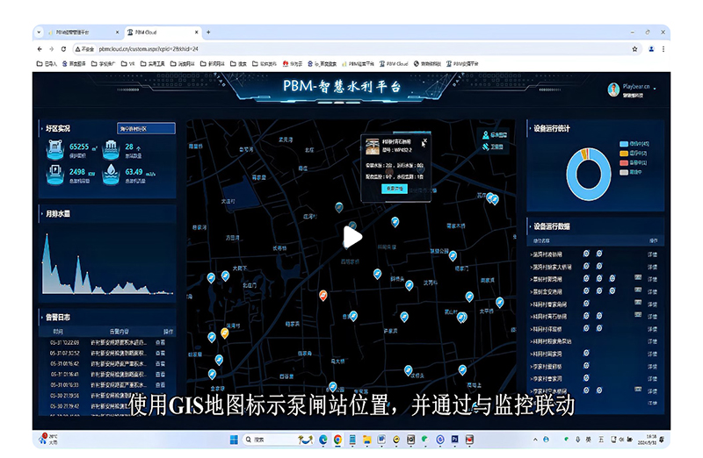Viewport: 703px width, 458px height.
Task: View the alarm log entry from 05-31 01:16:42
Action: click(x=160, y=363)
